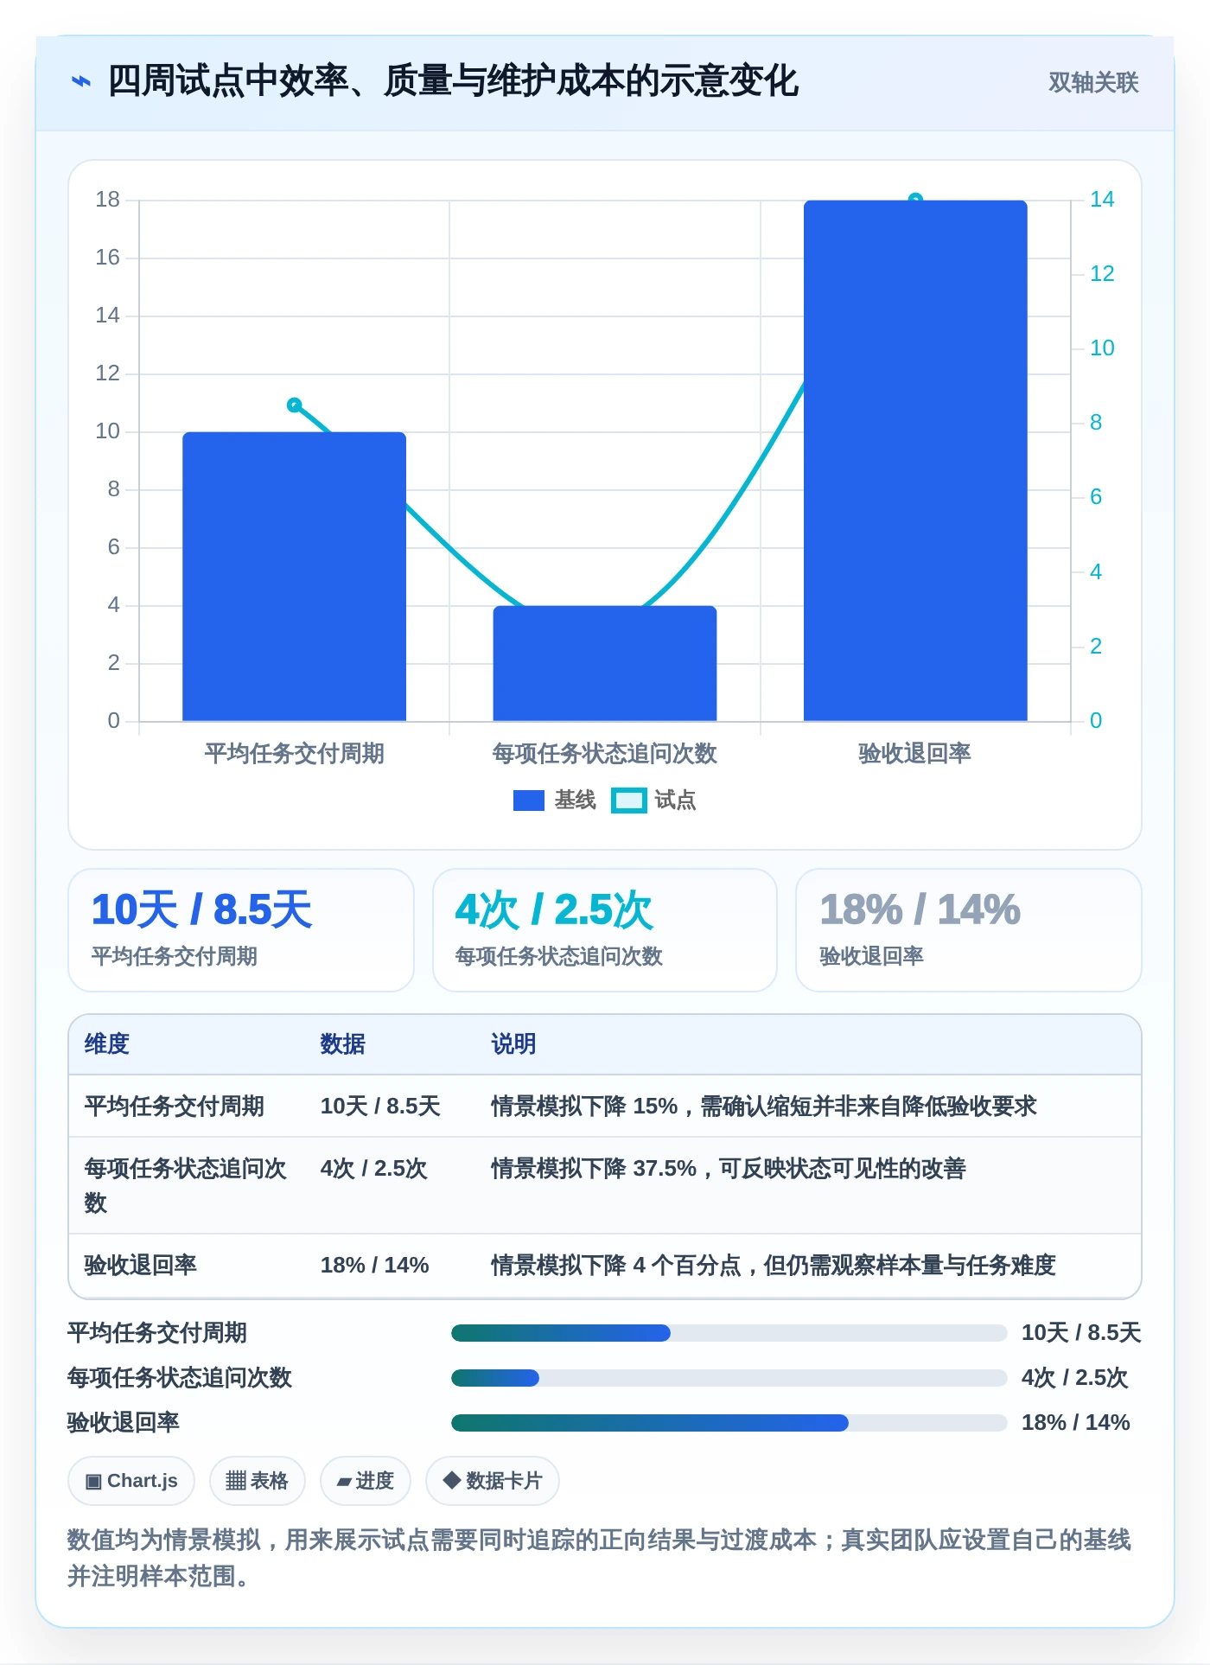Click the description starting 情景模拟下降 37.5%
The height and width of the screenshot is (1665, 1210).
pyautogui.click(x=729, y=1169)
